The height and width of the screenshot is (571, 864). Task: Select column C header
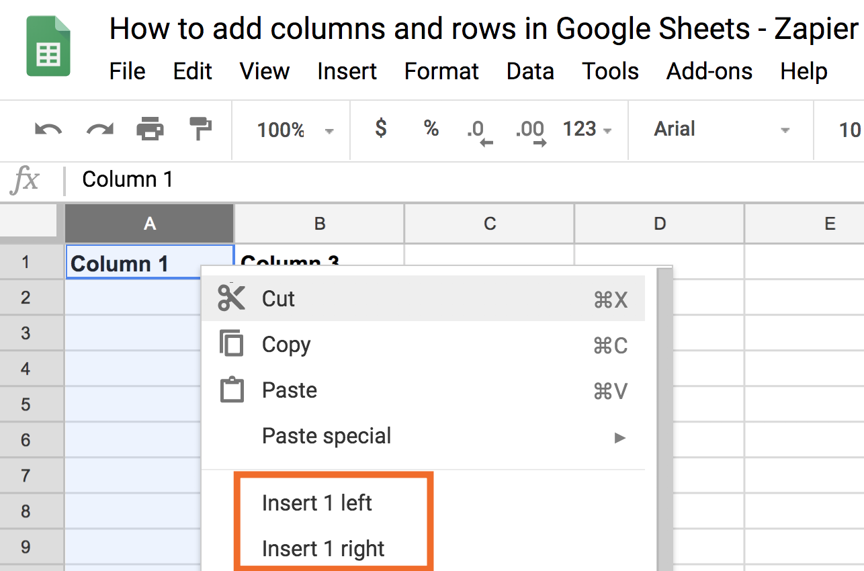[490, 224]
